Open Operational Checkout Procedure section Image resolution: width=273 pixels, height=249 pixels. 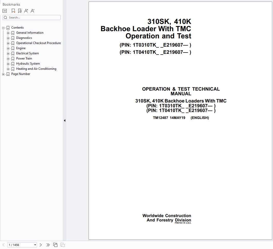point(39,43)
